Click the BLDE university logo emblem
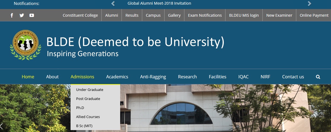331x132 pixels. click(26, 44)
